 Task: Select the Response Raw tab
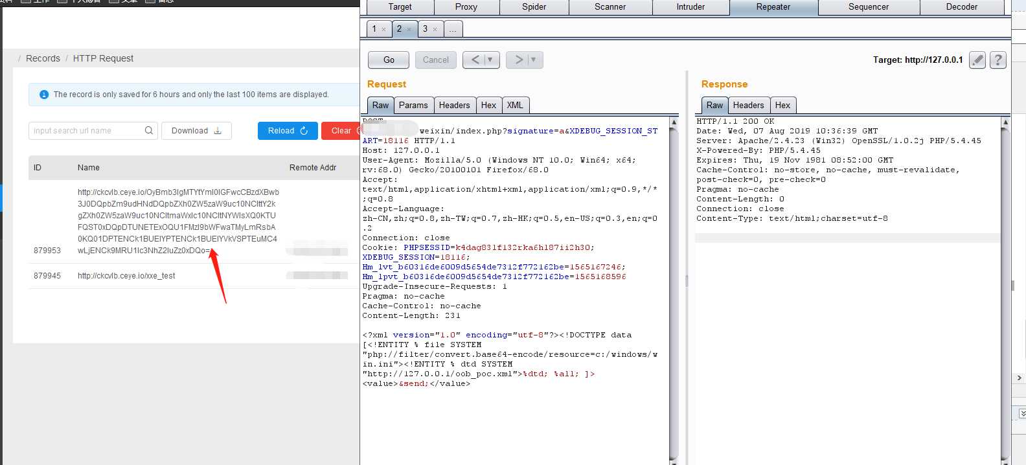tap(714, 105)
